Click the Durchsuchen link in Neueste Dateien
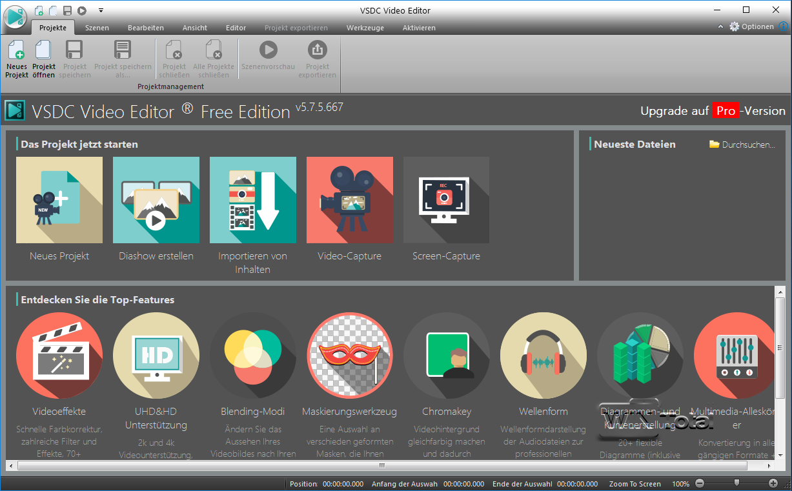 pos(742,145)
